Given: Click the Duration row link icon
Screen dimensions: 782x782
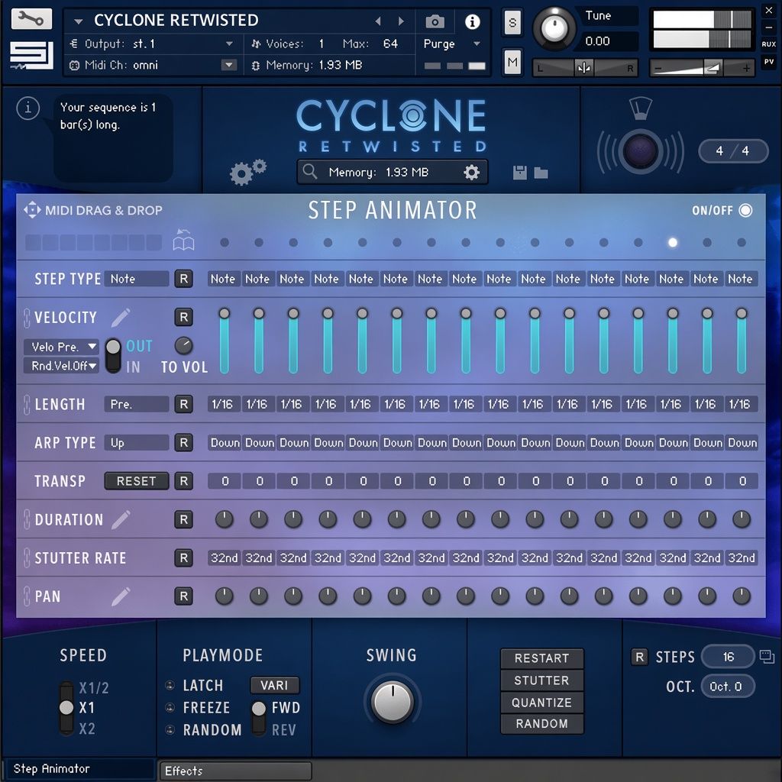Looking at the screenshot, I should click(x=27, y=519).
